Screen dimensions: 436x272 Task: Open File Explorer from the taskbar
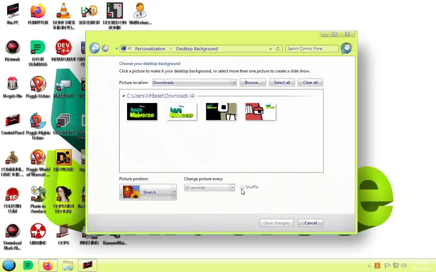(x=68, y=265)
